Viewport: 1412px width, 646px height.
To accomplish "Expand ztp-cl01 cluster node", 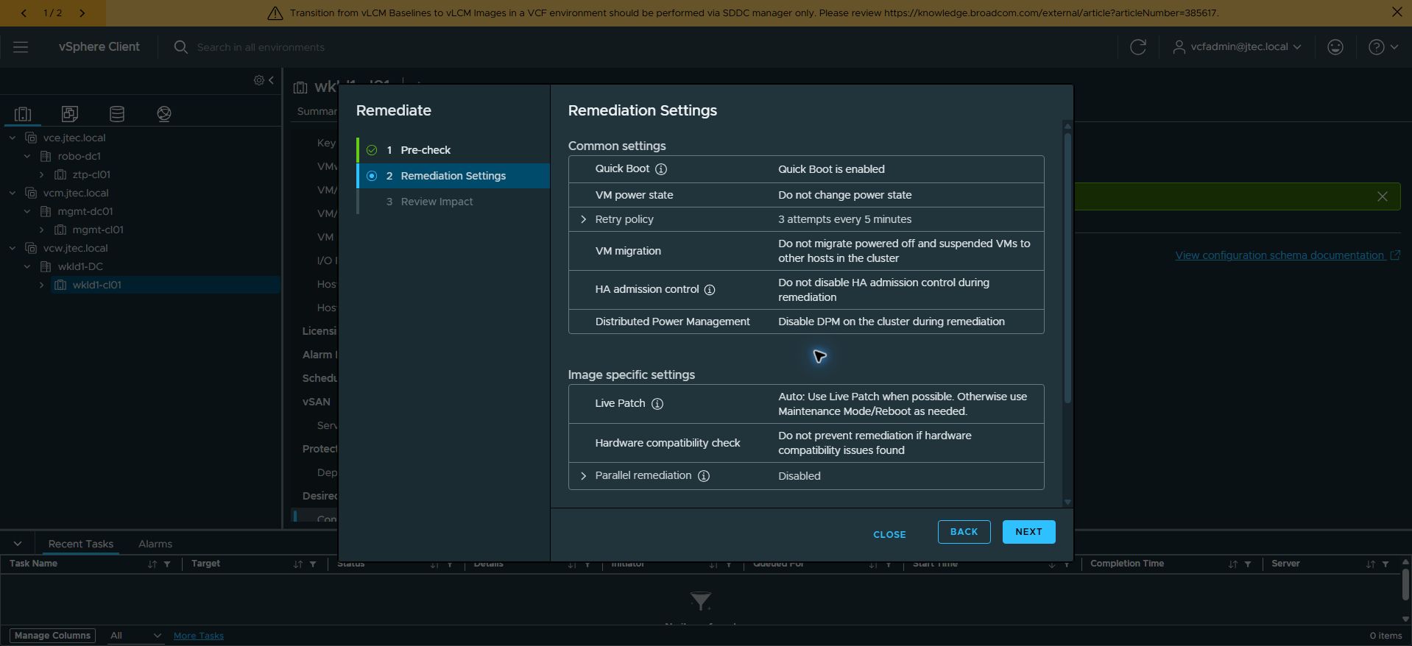I will [x=42, y=174].
